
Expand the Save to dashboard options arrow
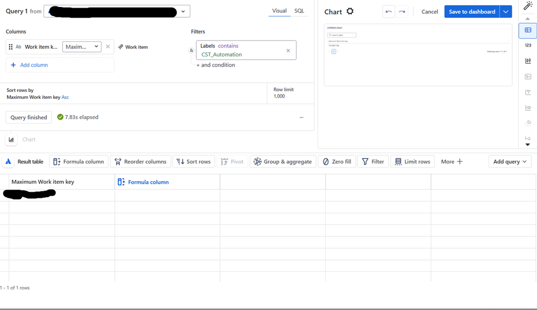505,12
